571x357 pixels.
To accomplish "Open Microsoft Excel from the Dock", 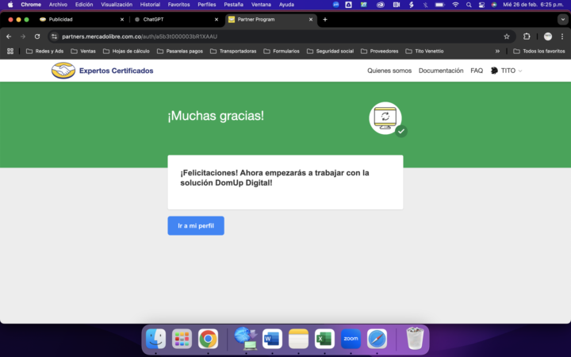I will (x=324, y=339).
